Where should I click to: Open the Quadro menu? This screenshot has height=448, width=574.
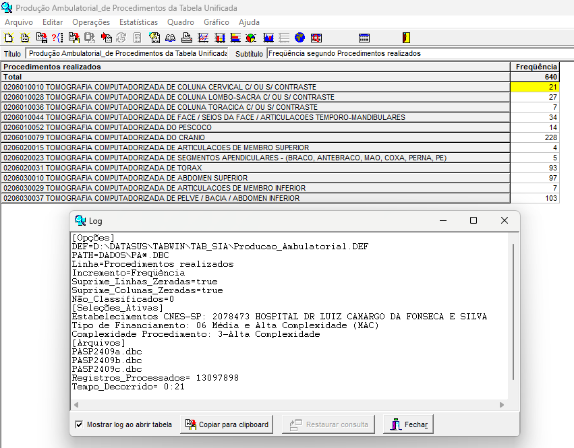click(x=181, y=22)
